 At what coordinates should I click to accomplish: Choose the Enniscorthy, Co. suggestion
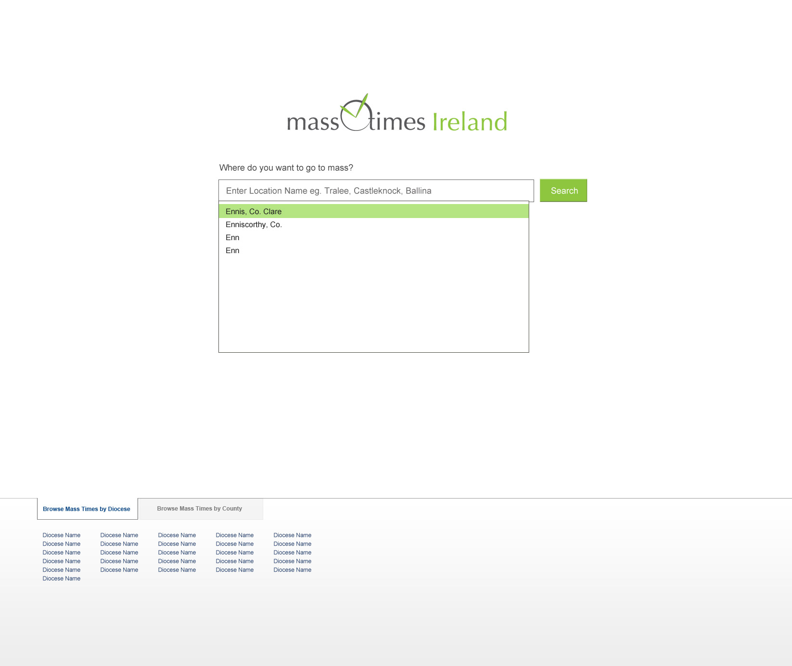point(254,225)
